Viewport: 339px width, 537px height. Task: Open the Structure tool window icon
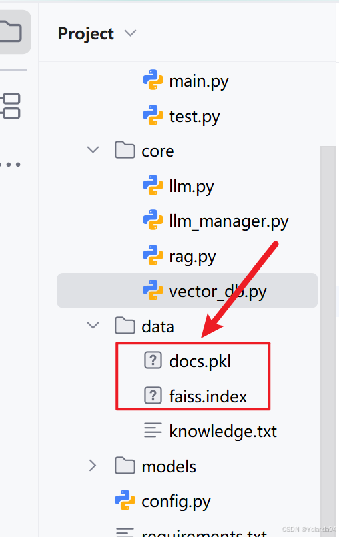(10, 106)
